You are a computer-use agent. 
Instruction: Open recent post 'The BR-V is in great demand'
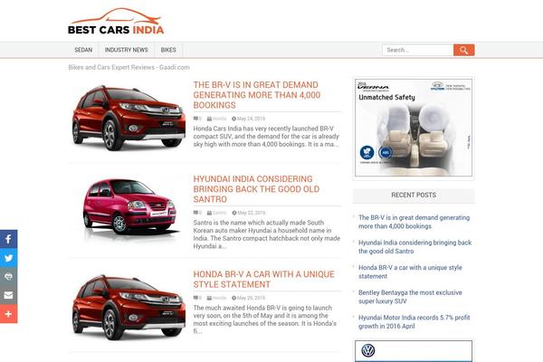[414, 222]
